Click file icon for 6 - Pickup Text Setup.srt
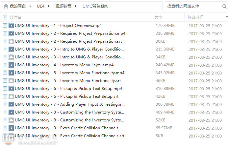 [11, 96]
